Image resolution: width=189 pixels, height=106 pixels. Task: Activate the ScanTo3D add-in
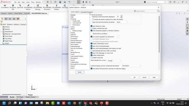point(20,6)
